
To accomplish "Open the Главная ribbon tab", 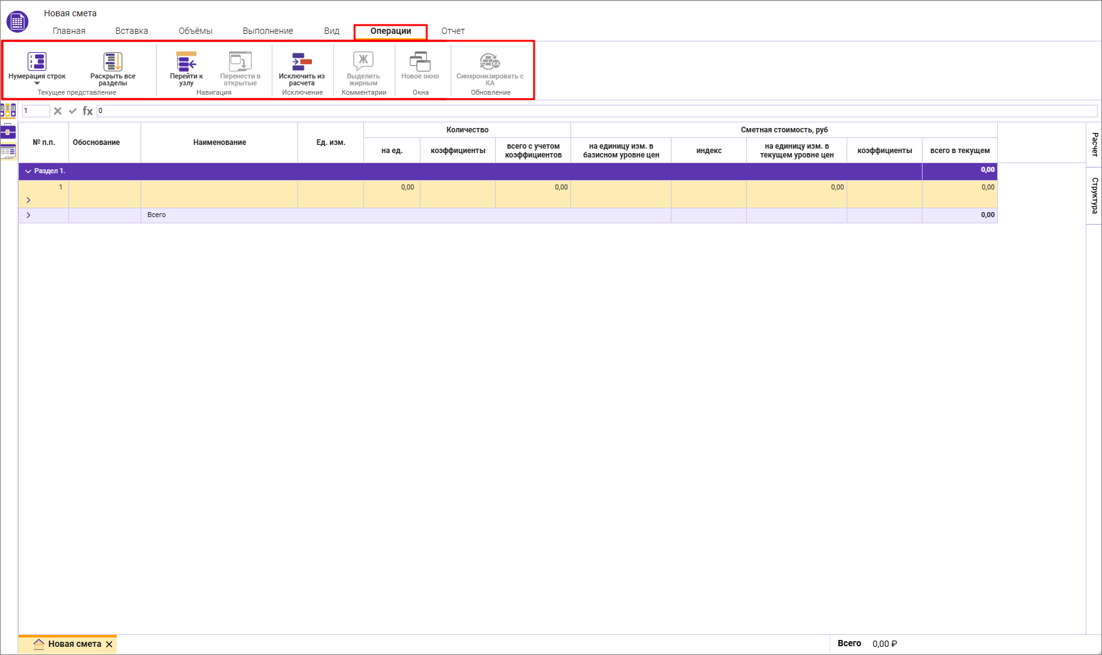I will point(69,31).
